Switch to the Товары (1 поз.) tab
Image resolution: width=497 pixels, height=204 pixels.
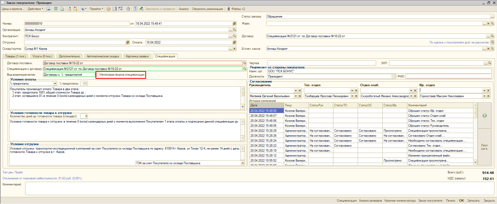click(15, 56)
